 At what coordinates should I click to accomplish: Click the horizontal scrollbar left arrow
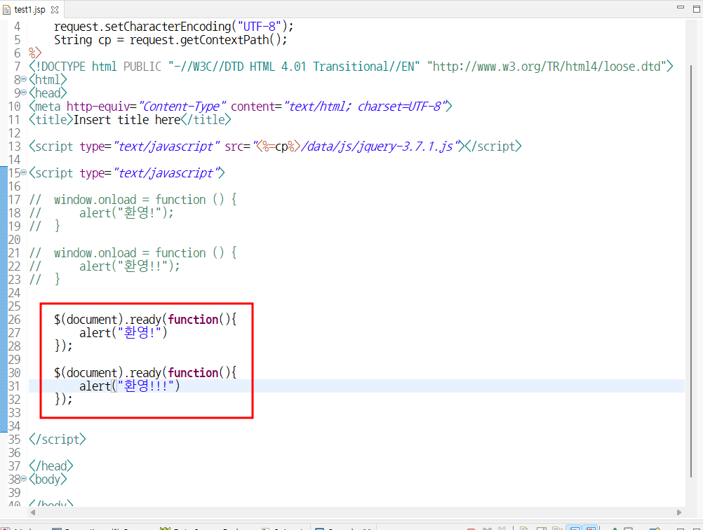pyautogui.click(x=33, y=512)
